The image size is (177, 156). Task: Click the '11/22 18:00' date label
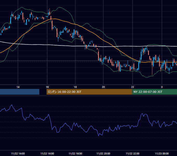tap(75, 153)
